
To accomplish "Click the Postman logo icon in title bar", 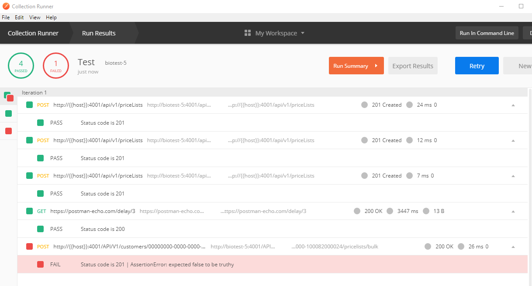I will coord(5,7).
